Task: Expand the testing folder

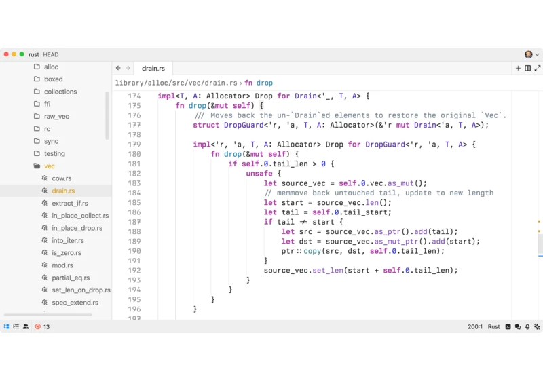Action: point(56,153)
